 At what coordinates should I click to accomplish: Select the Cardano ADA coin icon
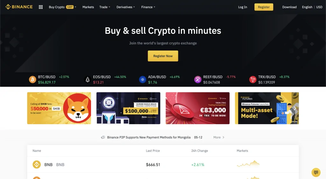143,79
